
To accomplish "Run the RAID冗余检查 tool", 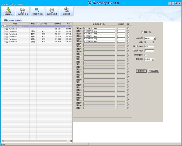I will click(x=52, y=11).
